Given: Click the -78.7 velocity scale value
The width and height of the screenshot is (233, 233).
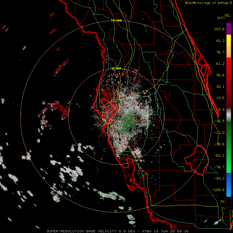Looking at the screenshot, I should (219, 167).
